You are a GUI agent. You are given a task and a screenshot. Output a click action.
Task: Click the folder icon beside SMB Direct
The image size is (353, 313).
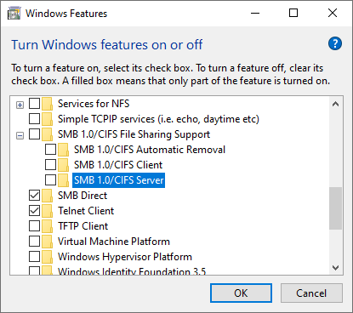(47, 196)
